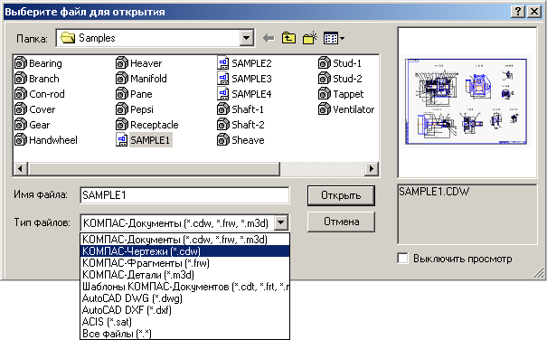Click the Отмена button
The image size is (547, 340).
tap(341, 222)
